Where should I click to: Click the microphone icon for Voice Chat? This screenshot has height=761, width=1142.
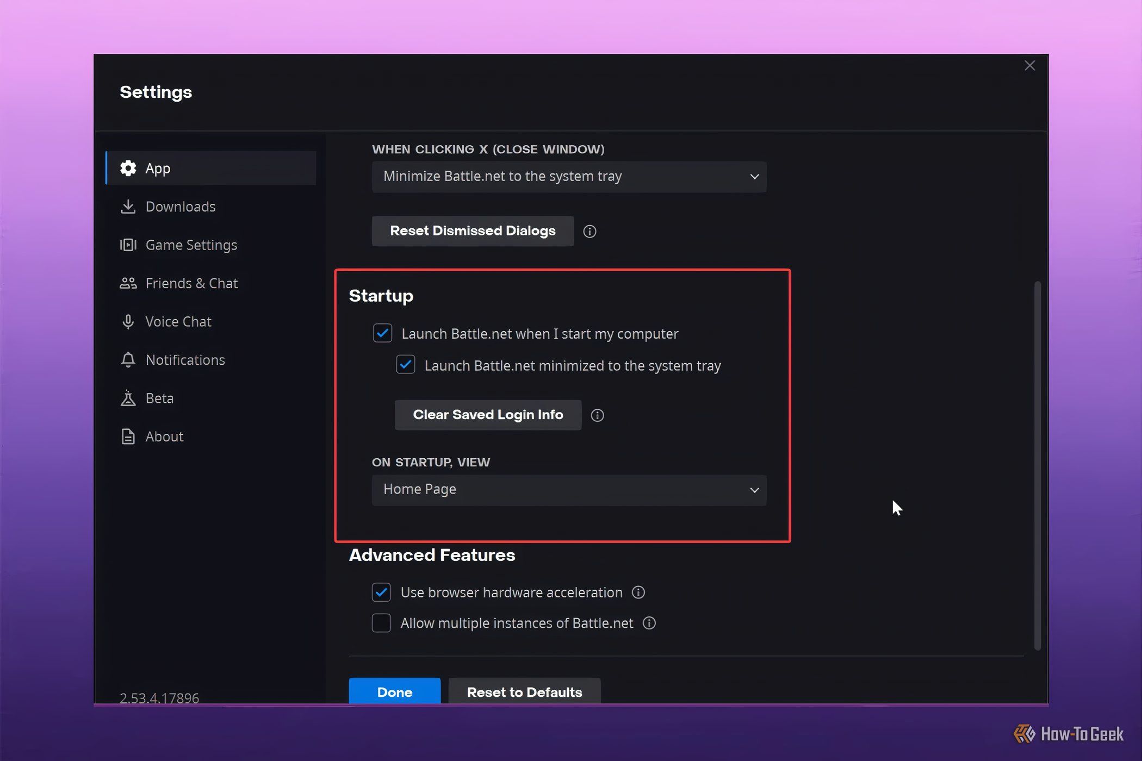(x=128, y=322)
